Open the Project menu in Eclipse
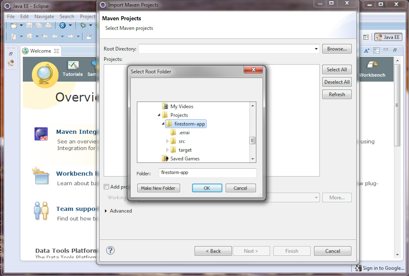This screenshot has width=409, height=276. [x=88, y=17]
